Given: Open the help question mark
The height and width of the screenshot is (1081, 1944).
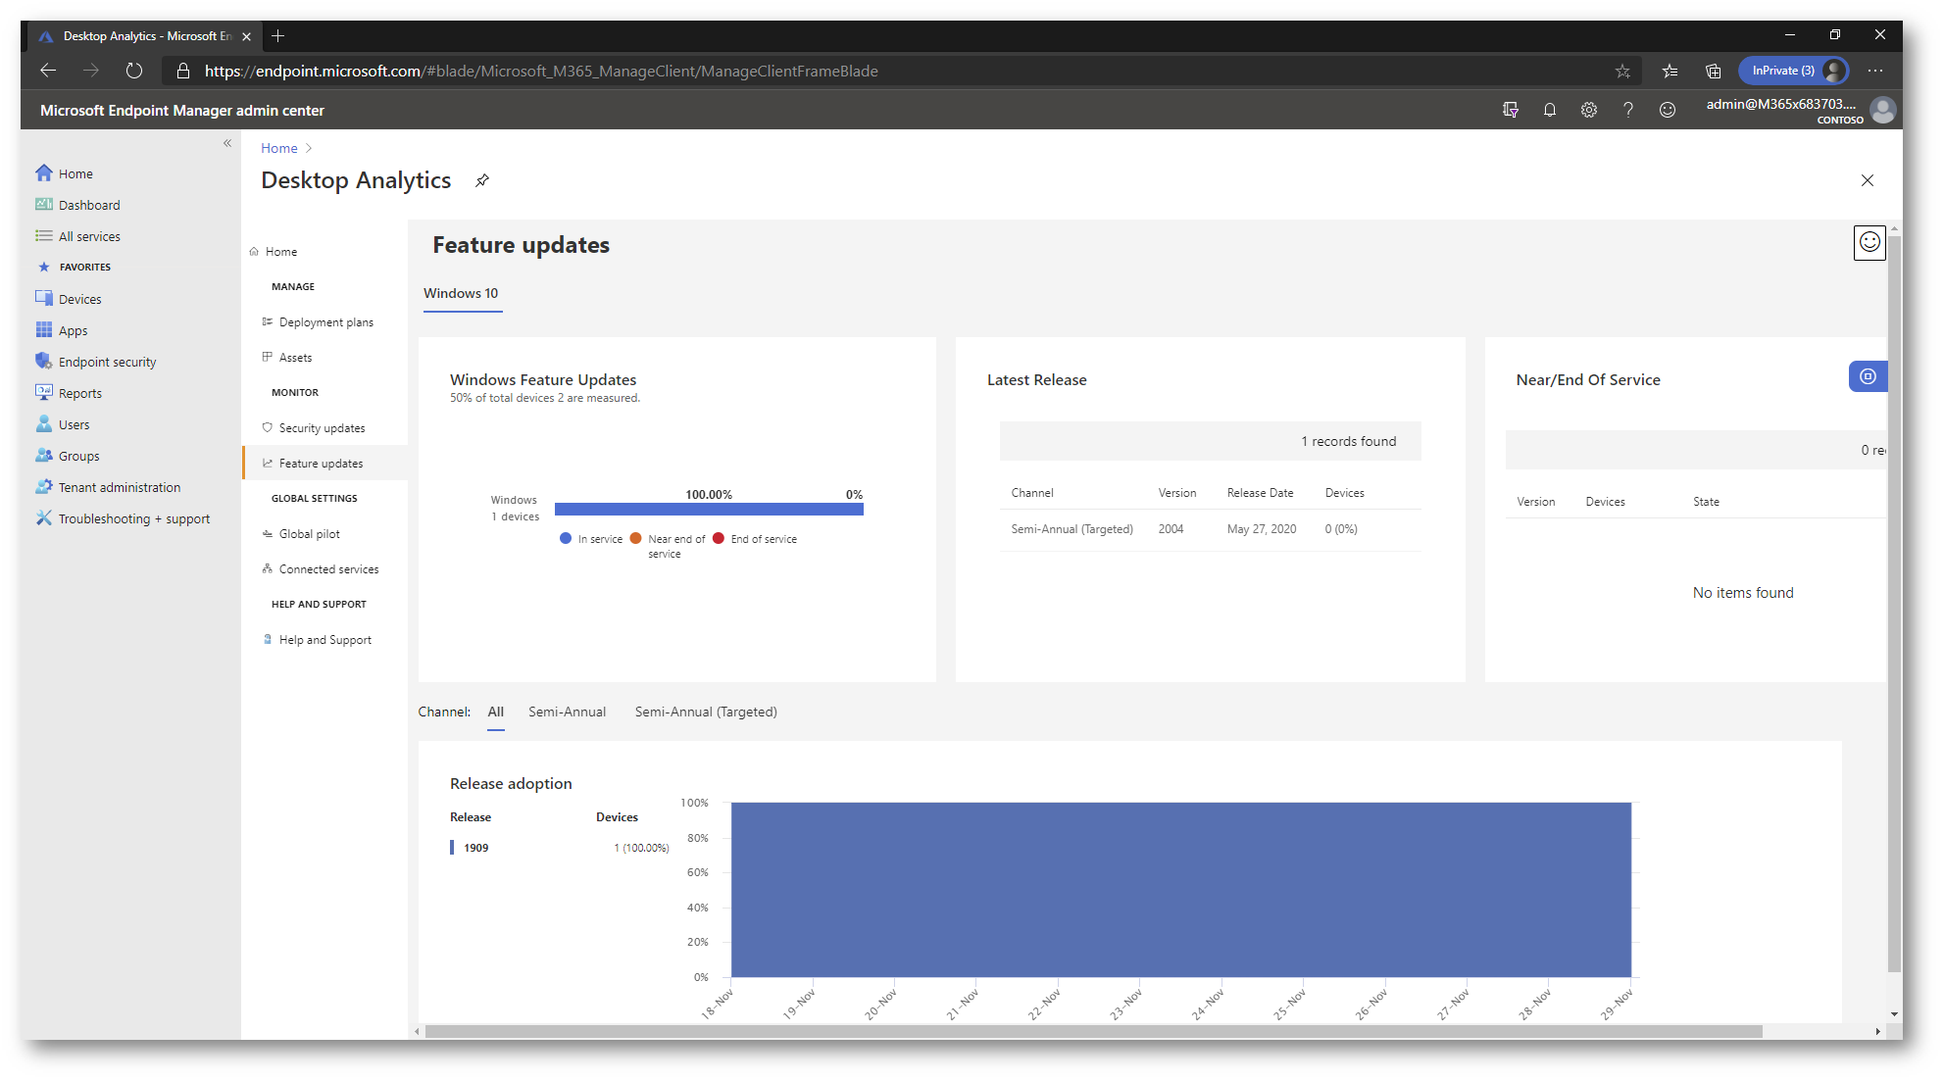Looking at the screenshot, I should click(x=1628, y=110).
